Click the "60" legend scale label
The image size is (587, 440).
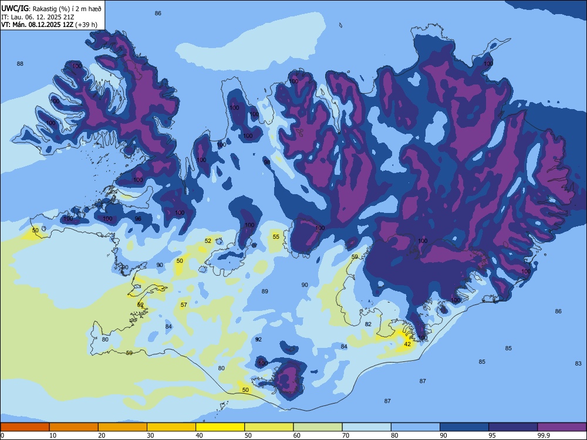click(297, 435)
